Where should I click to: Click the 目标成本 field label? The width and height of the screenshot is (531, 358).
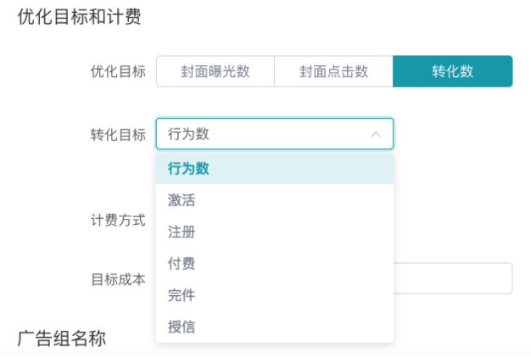118,278
